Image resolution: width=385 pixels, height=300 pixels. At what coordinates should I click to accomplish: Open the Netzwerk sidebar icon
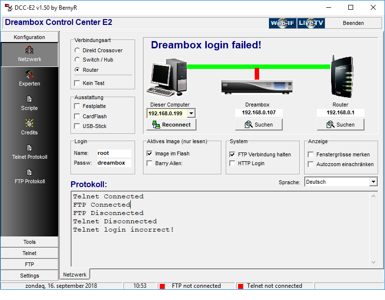coord(29,50)
